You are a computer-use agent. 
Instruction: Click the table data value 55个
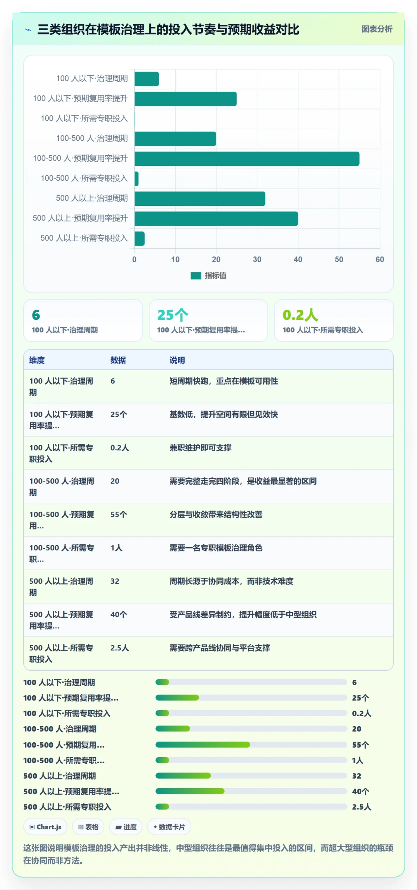coord(119,515)
